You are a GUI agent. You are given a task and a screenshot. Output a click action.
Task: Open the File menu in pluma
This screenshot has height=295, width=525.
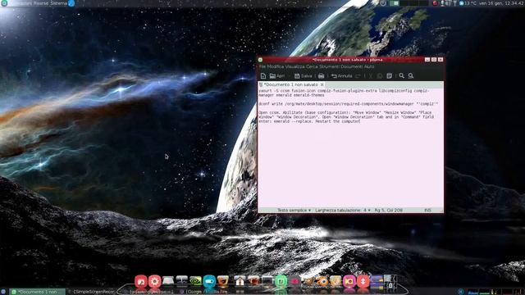tap(262, 66)
